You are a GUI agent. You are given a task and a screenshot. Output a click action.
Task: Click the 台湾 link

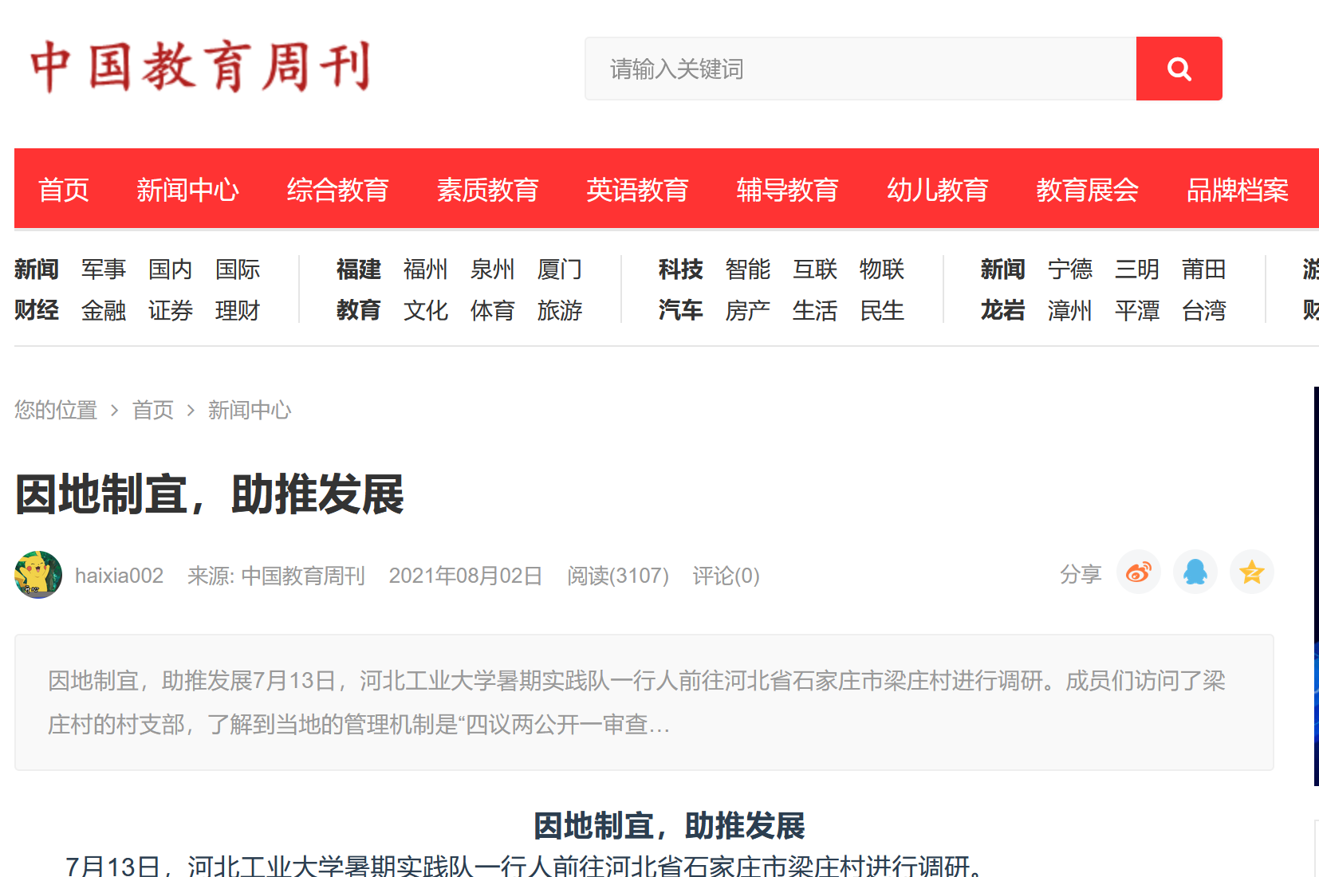click(x=1203, y=310)
